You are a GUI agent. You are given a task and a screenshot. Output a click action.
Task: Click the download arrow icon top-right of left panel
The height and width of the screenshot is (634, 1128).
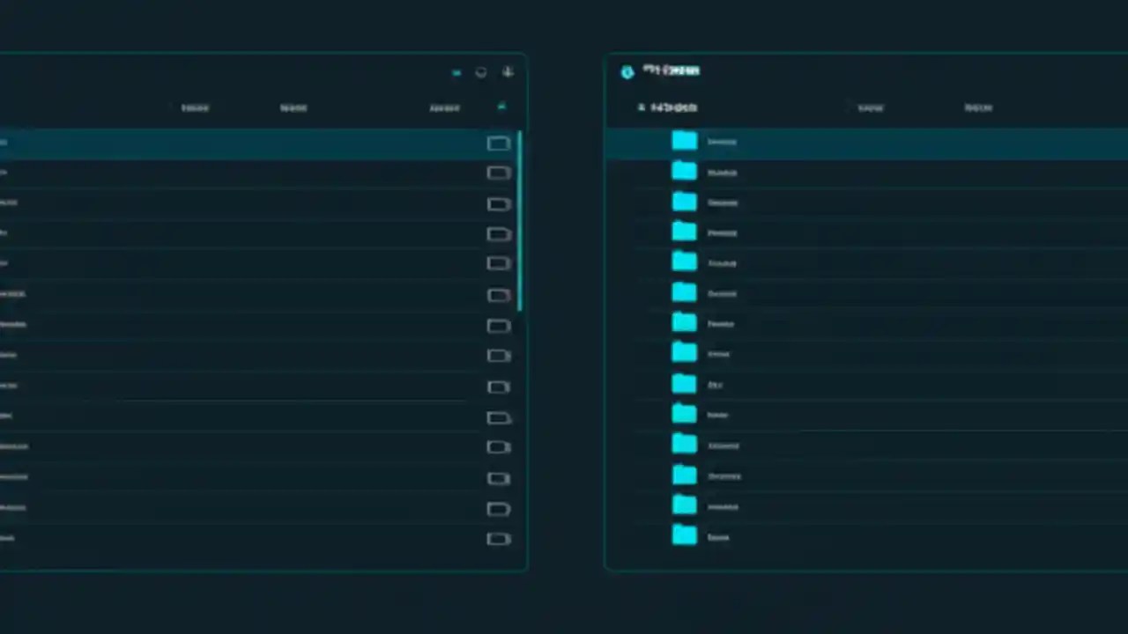[x=508, y=72]
